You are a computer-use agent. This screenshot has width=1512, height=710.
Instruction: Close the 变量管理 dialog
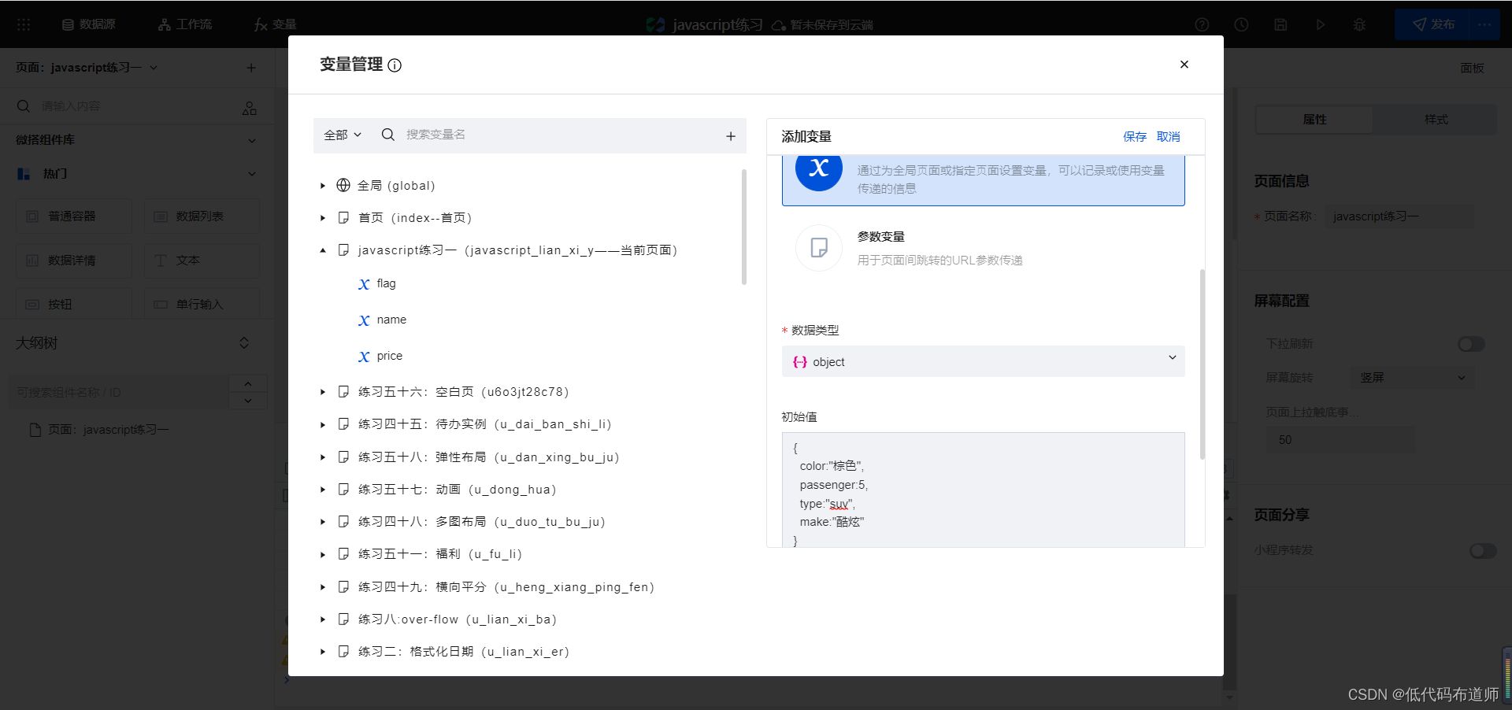point(1184,65)
